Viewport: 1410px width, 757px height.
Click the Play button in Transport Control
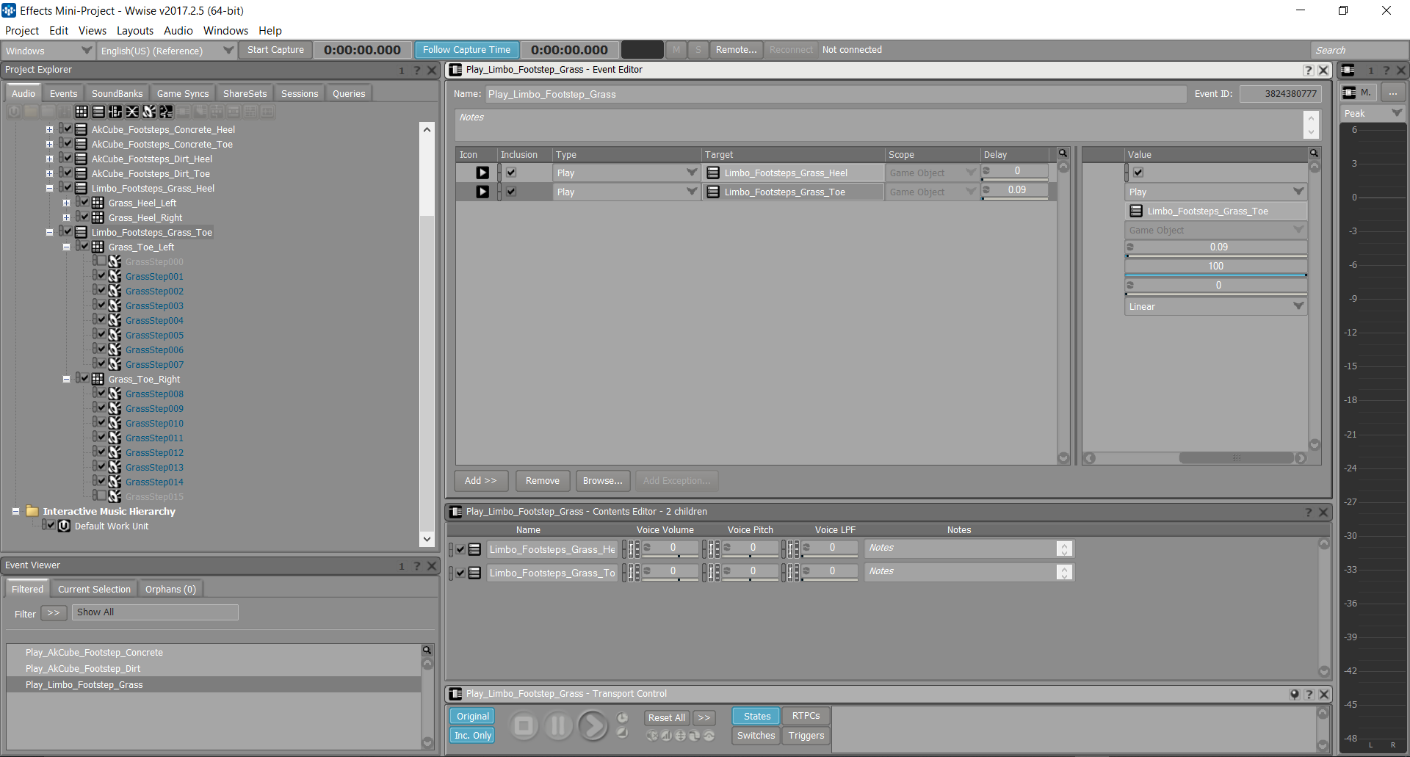(x=593, y=726)
